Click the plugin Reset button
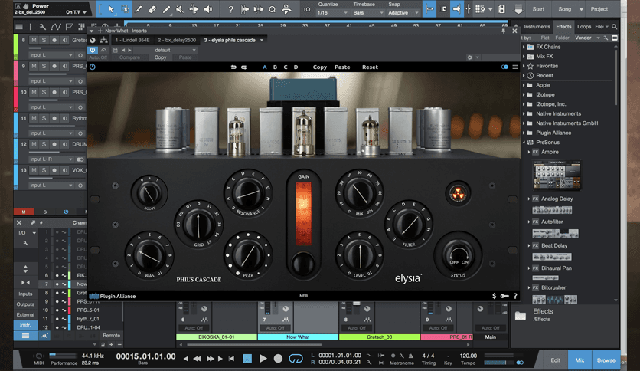640x371 pixels. point(370,67)
